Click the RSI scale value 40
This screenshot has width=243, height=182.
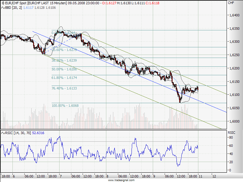click(231, 154)
